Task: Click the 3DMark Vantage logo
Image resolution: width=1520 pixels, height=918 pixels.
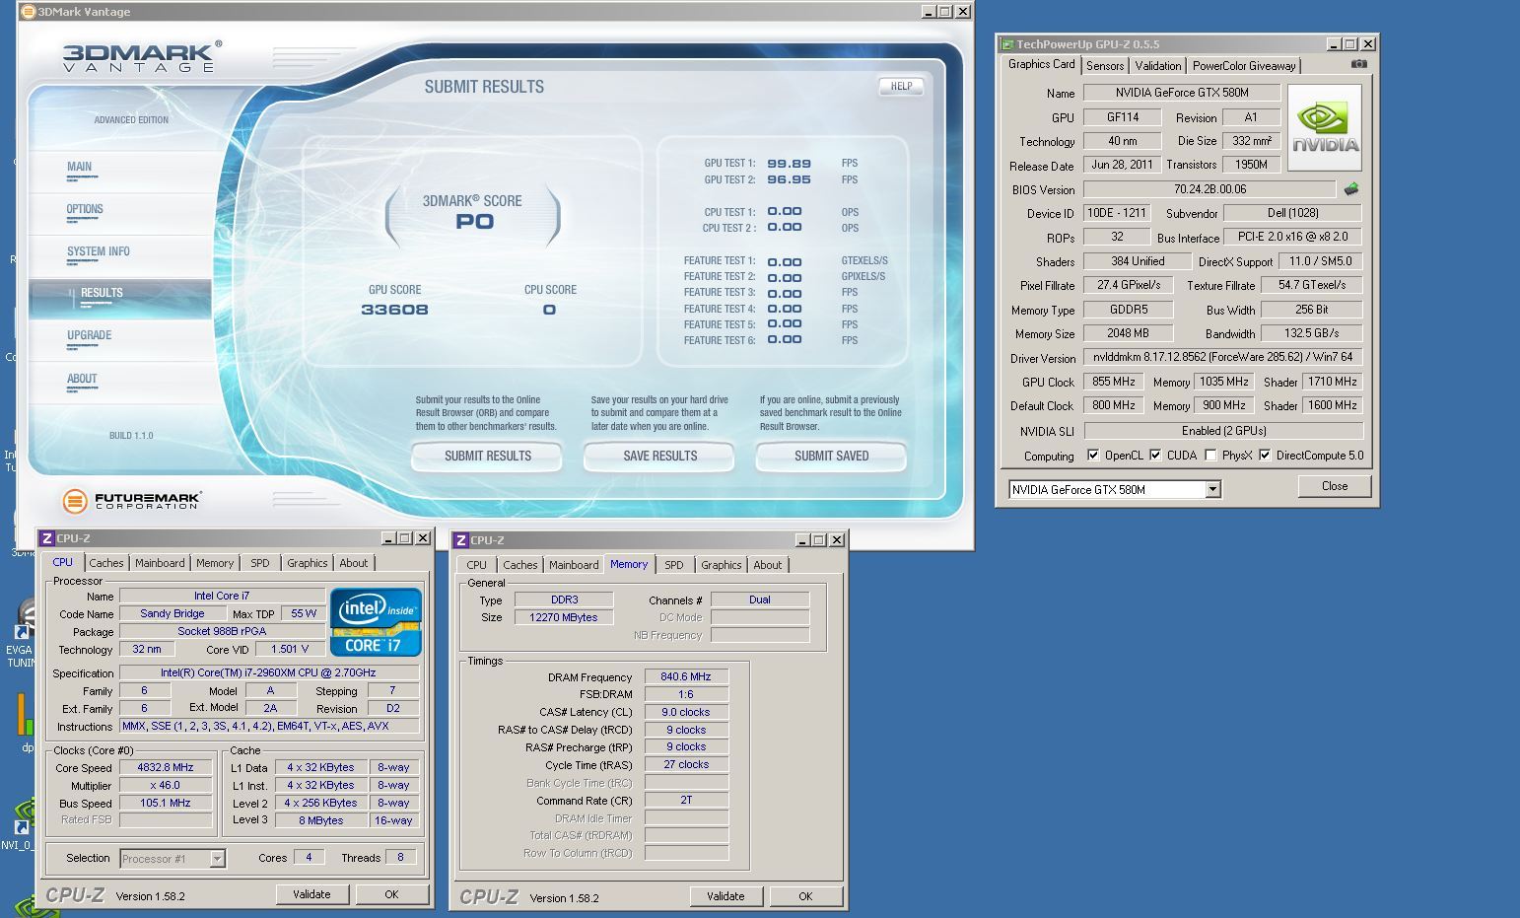Action: point(142,57)
